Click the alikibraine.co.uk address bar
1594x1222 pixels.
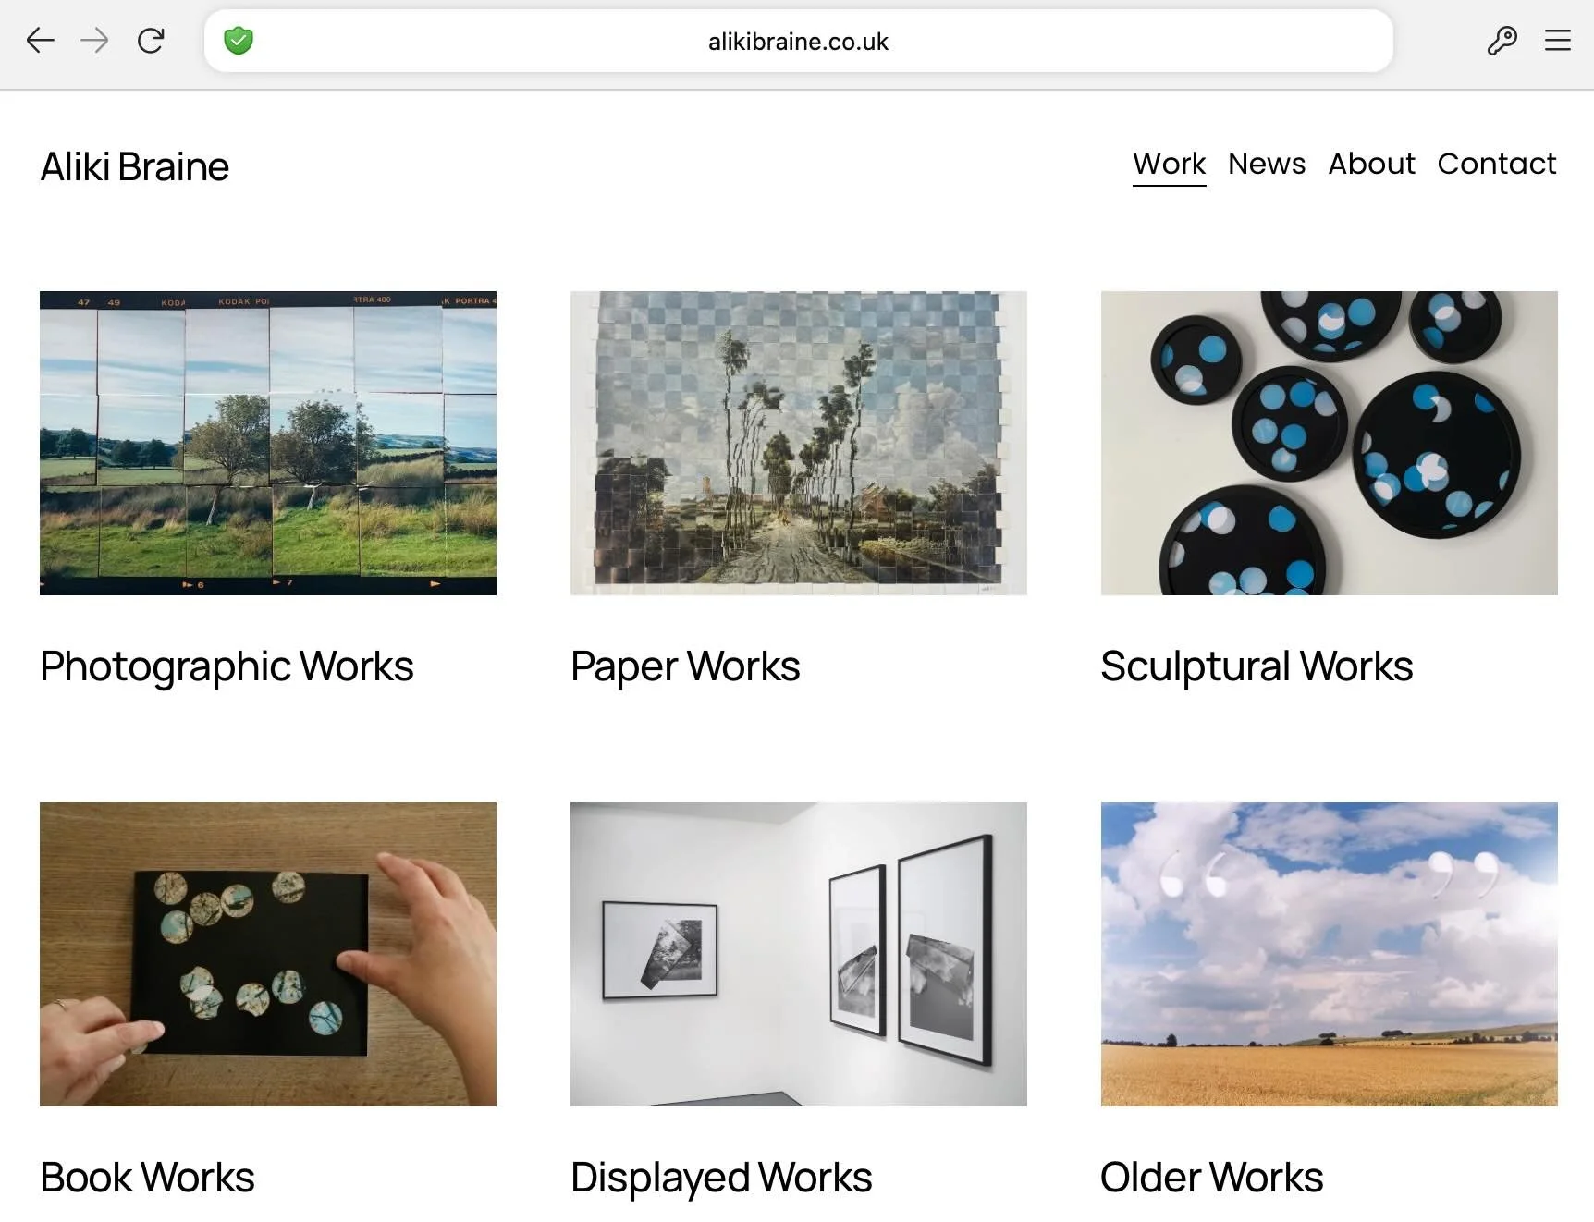(798, 42)
